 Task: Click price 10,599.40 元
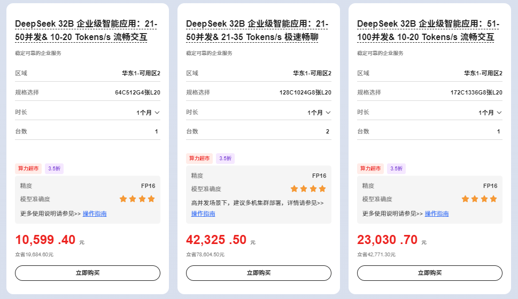50,240
